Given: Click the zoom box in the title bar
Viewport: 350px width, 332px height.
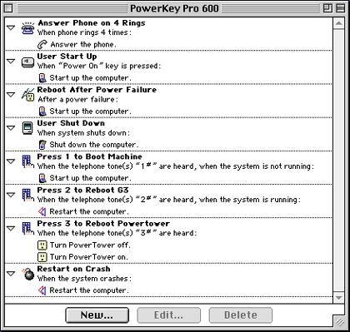Looking at the screenshot, I should pos(328,8).
